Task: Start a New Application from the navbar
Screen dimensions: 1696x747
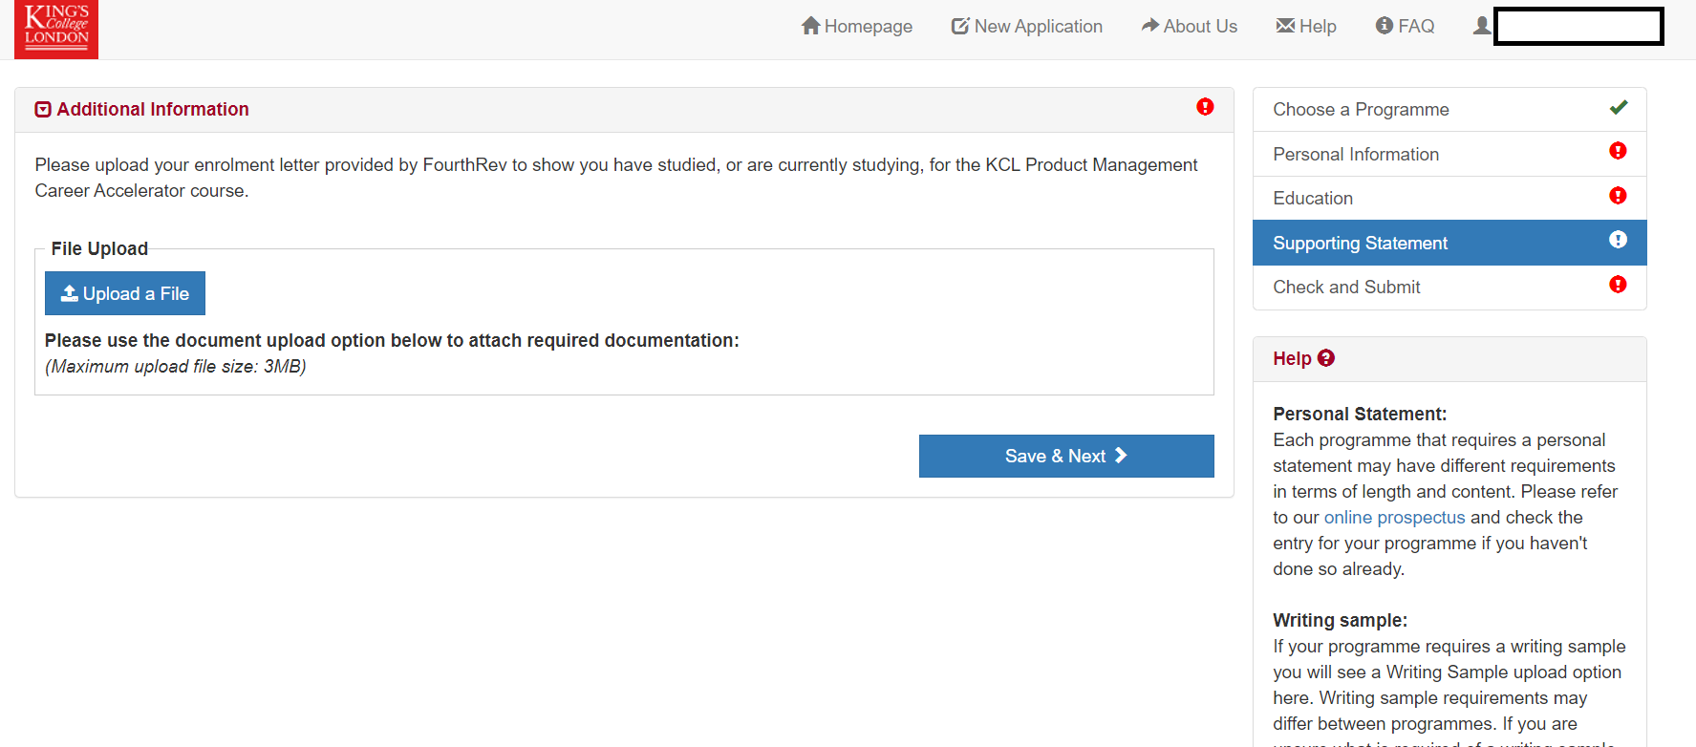Action: click(1026, 27)
